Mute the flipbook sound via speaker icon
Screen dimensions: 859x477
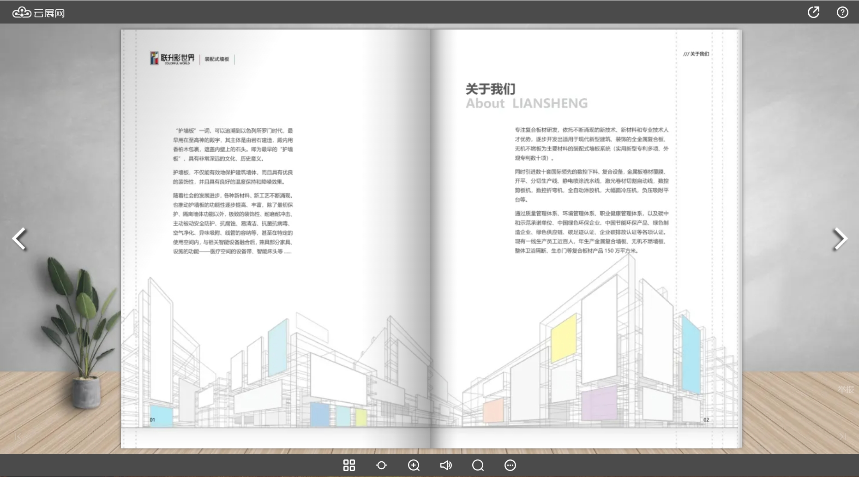coord(446,465)
